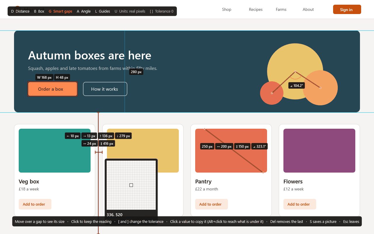Screen dimensions: 374x234
Task: Switch to the Box measuring tool
Action: [x=39, y=11]
